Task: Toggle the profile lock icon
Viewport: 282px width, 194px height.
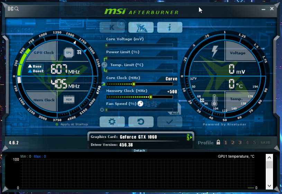Action: tap(218, 142)
